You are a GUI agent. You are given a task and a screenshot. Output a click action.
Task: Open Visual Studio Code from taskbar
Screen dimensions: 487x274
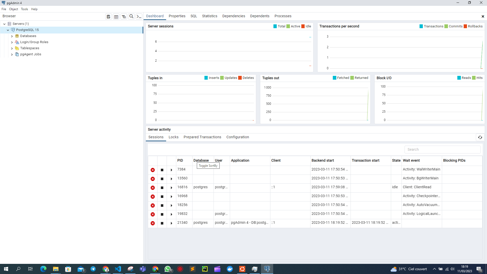pyautogui.click(x=118, y=269)
